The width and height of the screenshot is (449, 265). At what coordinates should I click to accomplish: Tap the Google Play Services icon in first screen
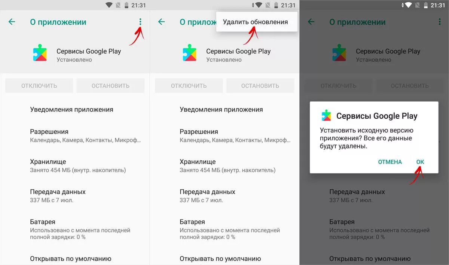tap(40, 53)
